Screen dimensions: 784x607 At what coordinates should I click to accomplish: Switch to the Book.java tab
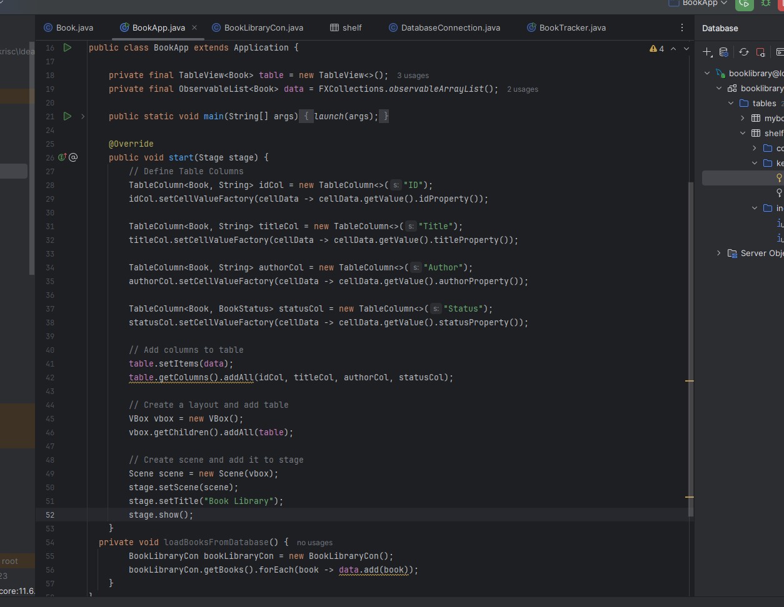pyautogui.click(x=69, y=27)
